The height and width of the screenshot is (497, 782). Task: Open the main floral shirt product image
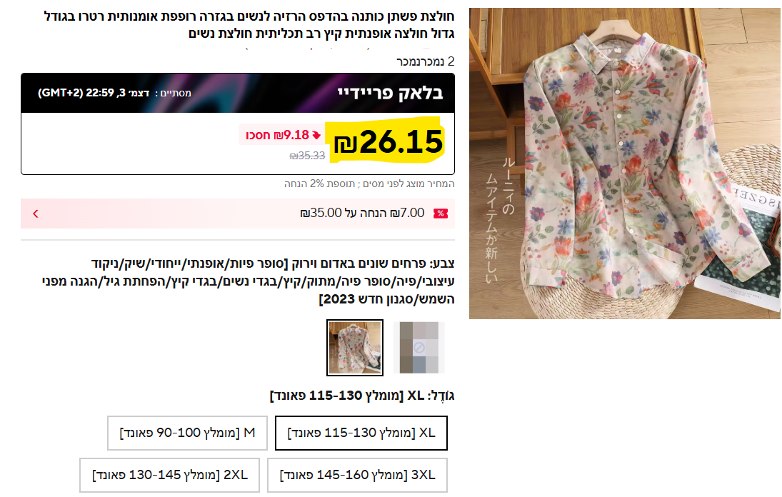pos(624,163)
